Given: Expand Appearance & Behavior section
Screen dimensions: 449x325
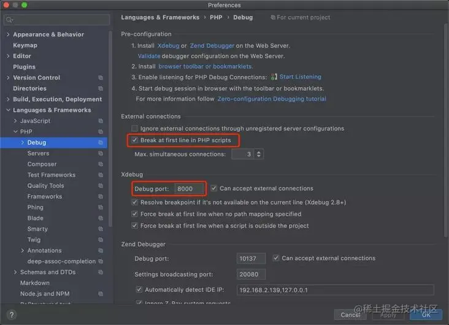Looking at the screenshot, I should 8,34.
